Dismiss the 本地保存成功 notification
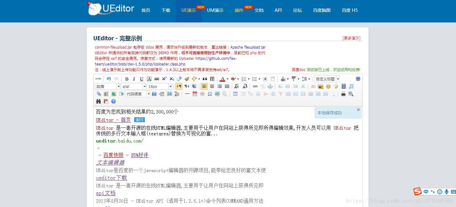Screen dimensions: 456x207 [358, 110]
